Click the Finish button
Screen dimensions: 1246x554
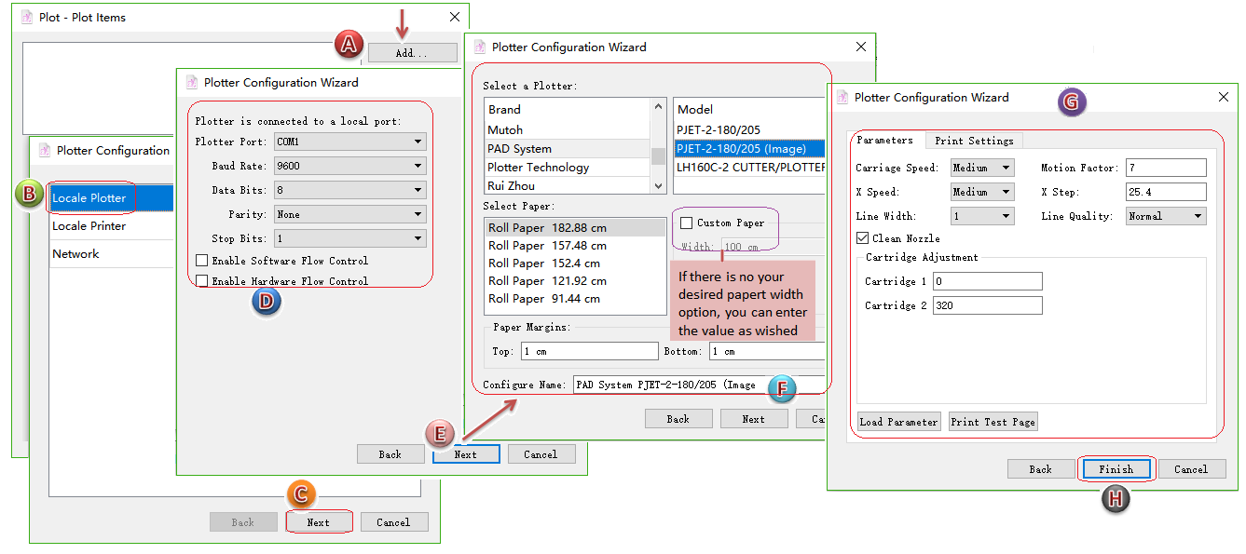coord(1116,469)
